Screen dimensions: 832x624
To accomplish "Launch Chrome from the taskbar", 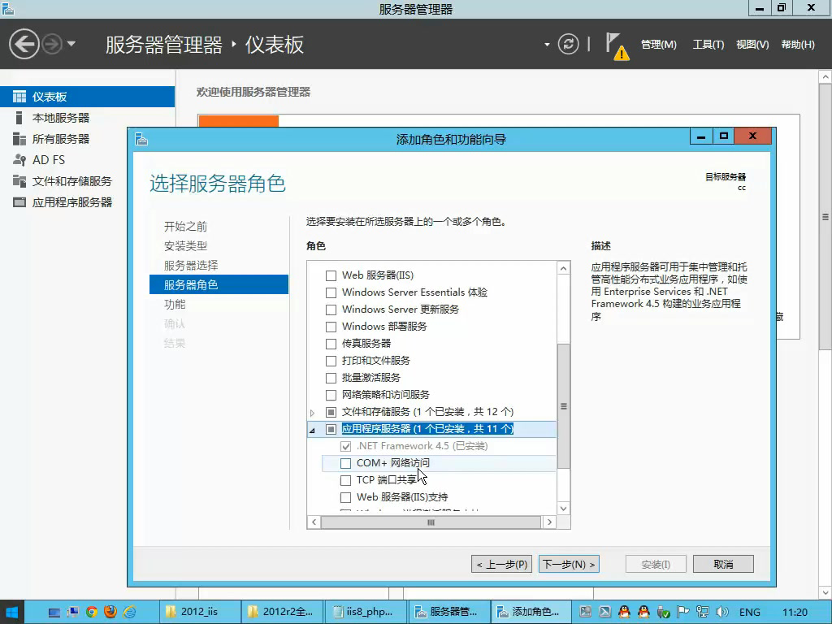I will click(x=92, y=612).
